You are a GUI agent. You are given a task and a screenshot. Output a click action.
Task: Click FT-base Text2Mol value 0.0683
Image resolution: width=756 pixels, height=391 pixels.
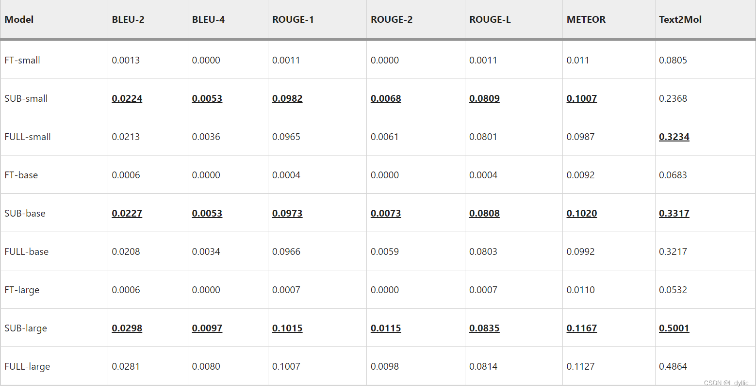point(673,175)
